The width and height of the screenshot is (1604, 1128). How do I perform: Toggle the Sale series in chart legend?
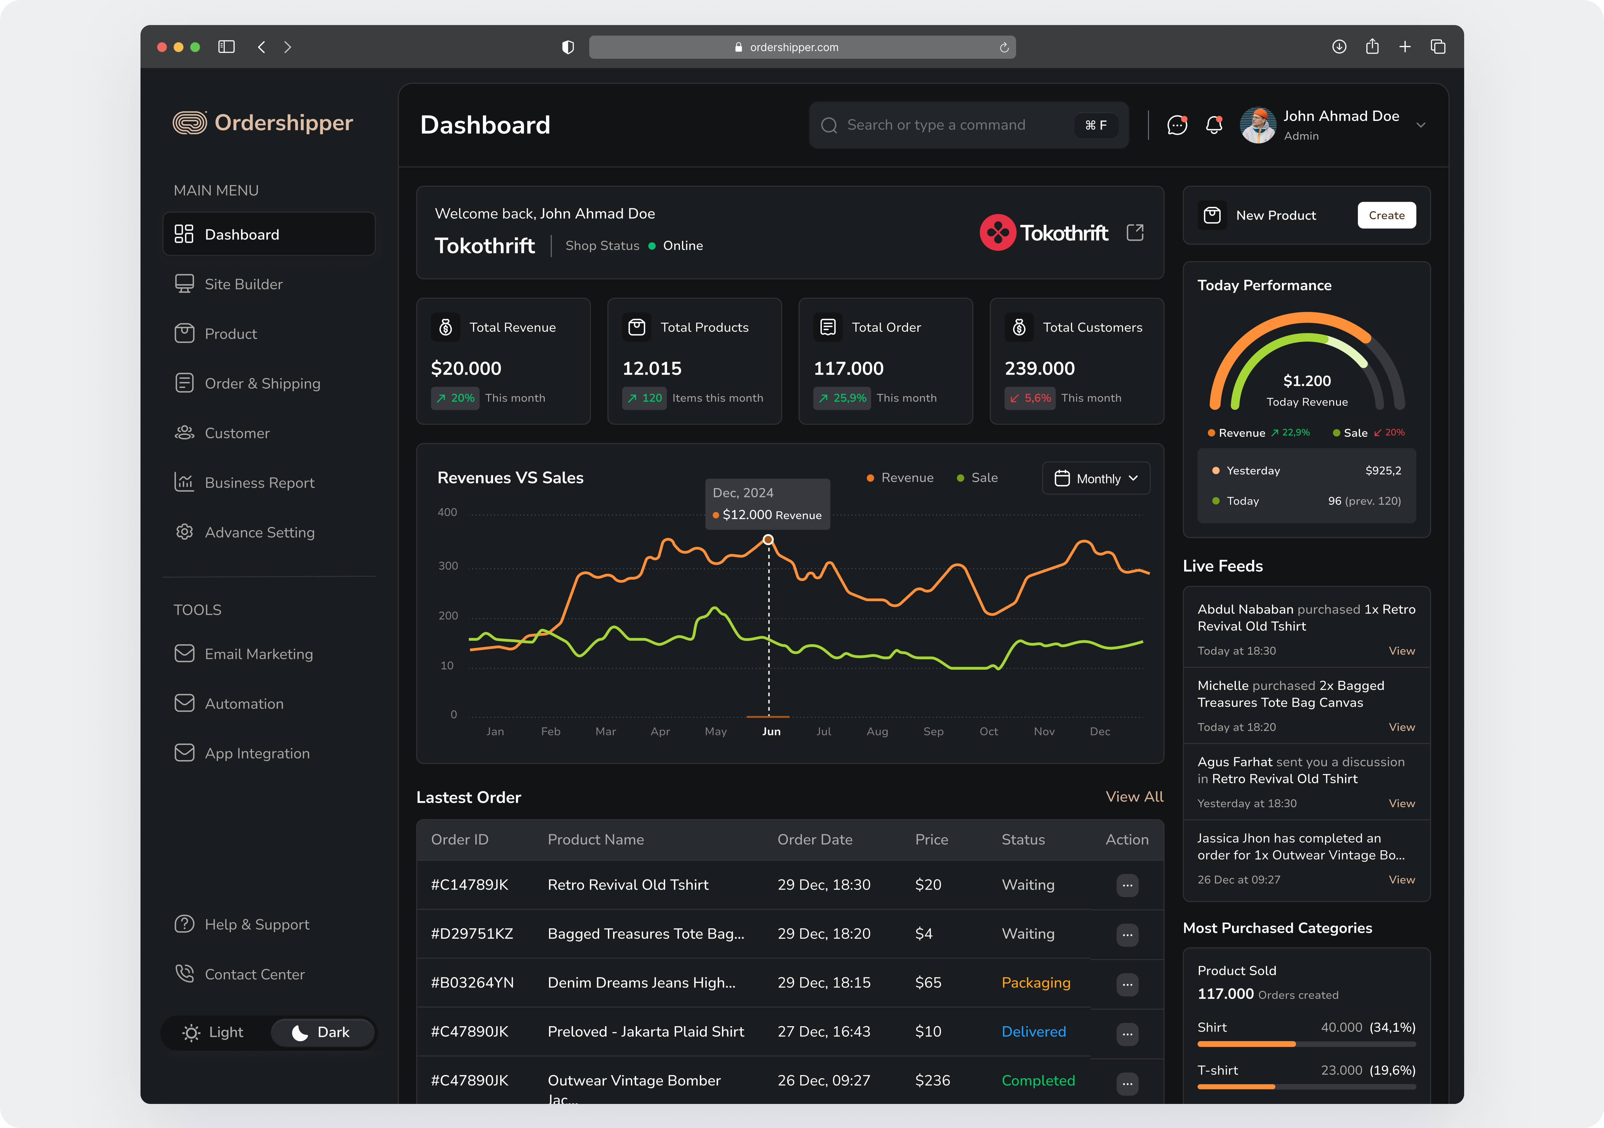[977, 478]
